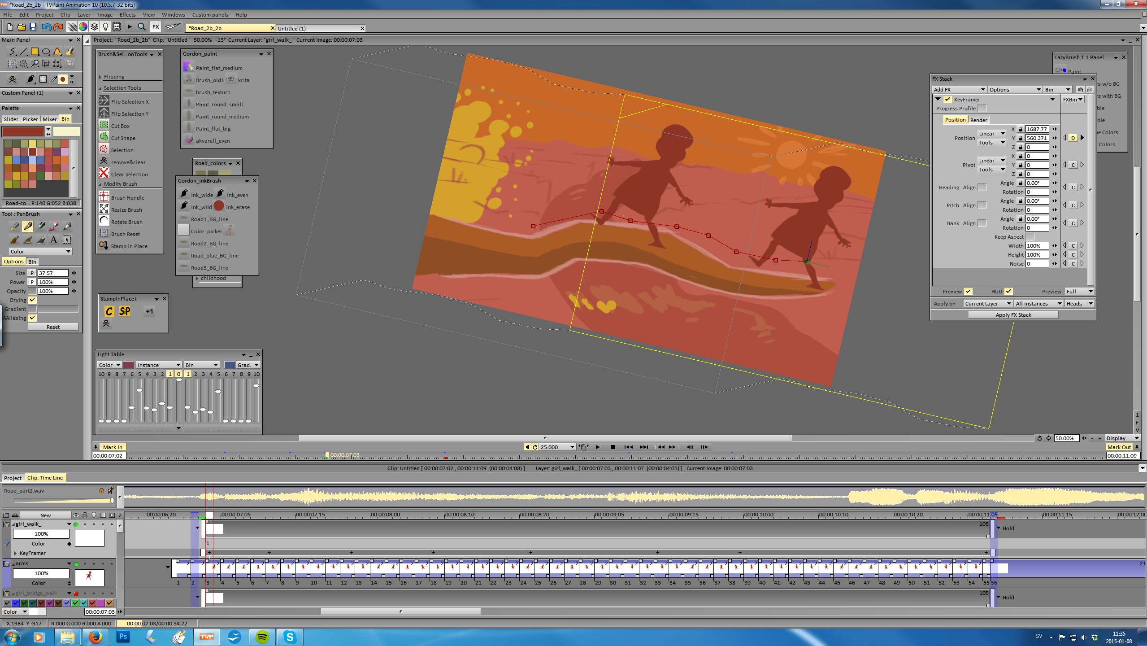
Task: Select the Cut Box tool
Action: [x=120, y=126]
